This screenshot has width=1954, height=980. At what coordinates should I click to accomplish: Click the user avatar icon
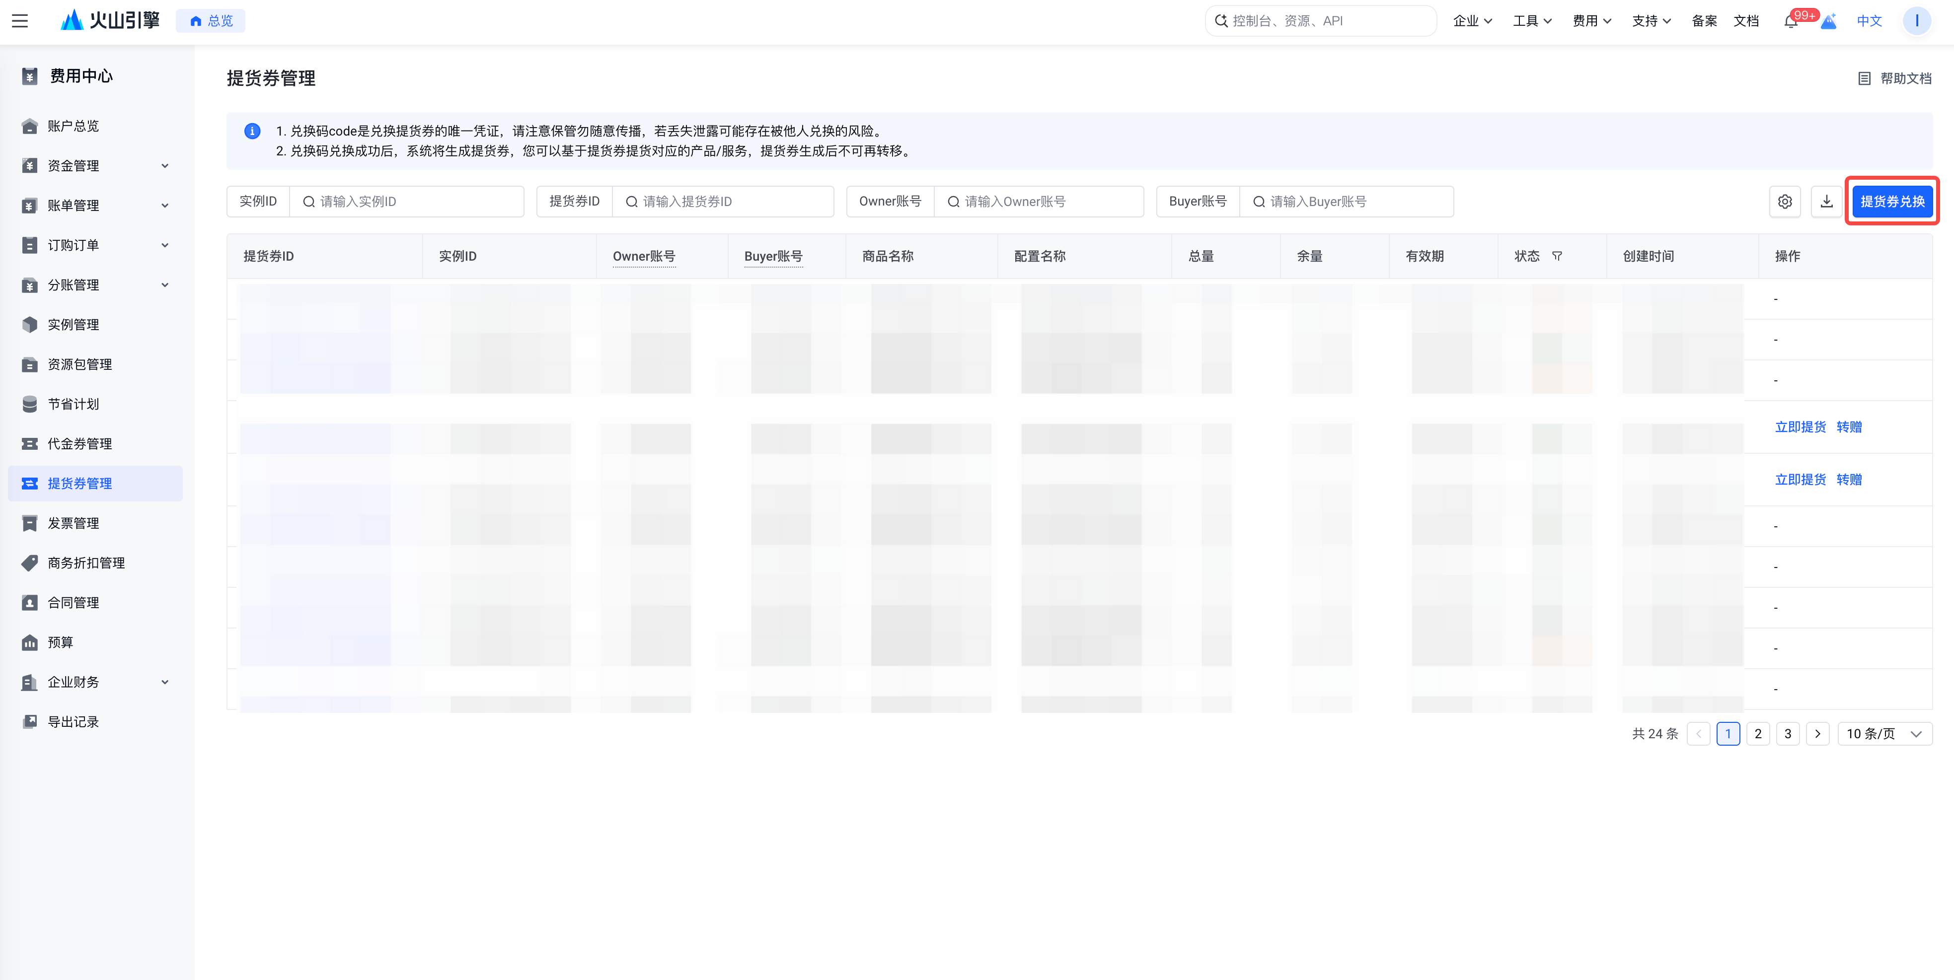pyautogui.click(x=1916, y=21)
